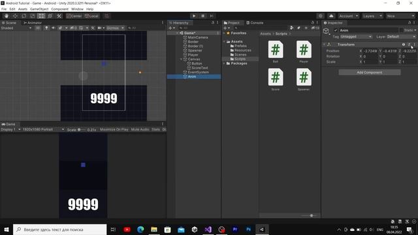Click Search by Label icon in Project
Viewport: 418px width, 235px height.
pos(299,28)
